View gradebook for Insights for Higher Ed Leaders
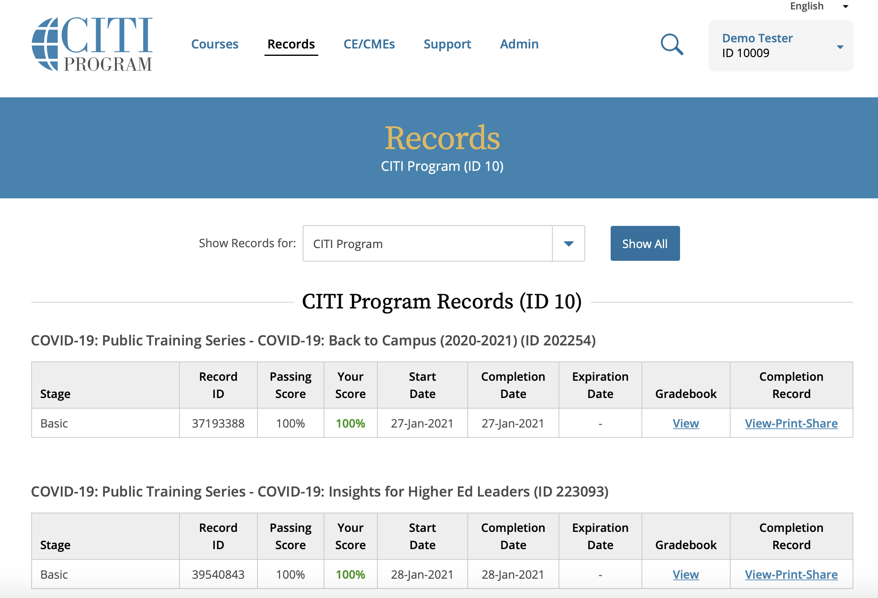 (x=685, y=574)
